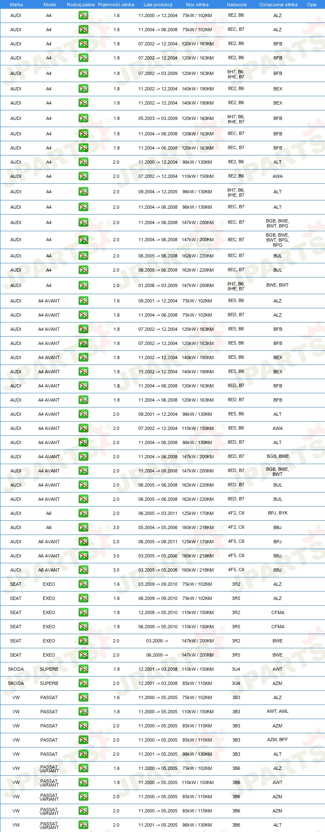
Task: Click the Rodzaj paliwa column header
Action: [81, 5]
